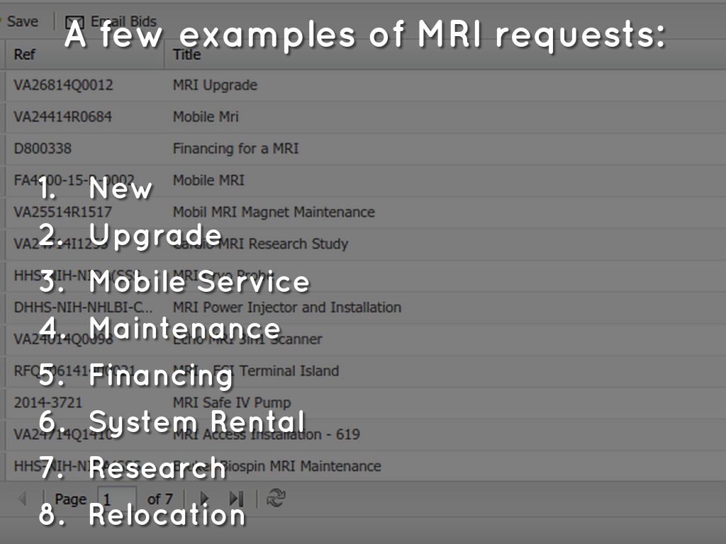The image size is (726, 544).
Task: Sort by the Ref column header
Action: pos(24,55)
